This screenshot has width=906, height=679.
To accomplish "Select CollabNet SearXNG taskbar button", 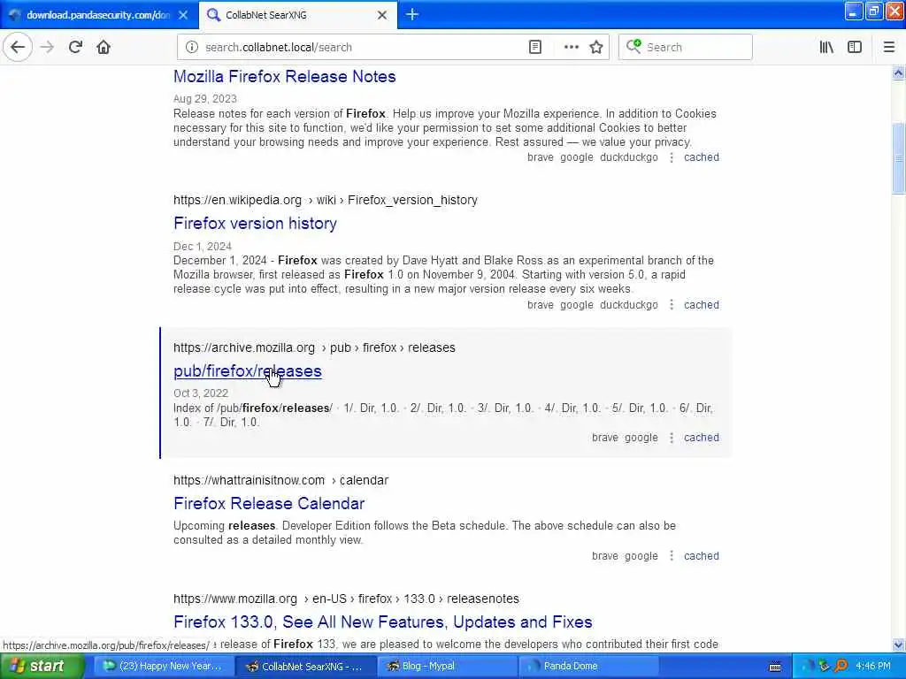I will point(304,667).
